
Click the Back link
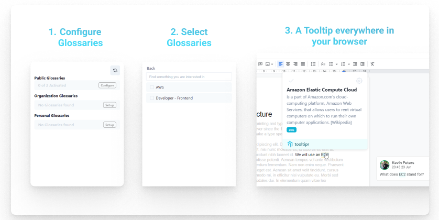(x=151, y=68)
